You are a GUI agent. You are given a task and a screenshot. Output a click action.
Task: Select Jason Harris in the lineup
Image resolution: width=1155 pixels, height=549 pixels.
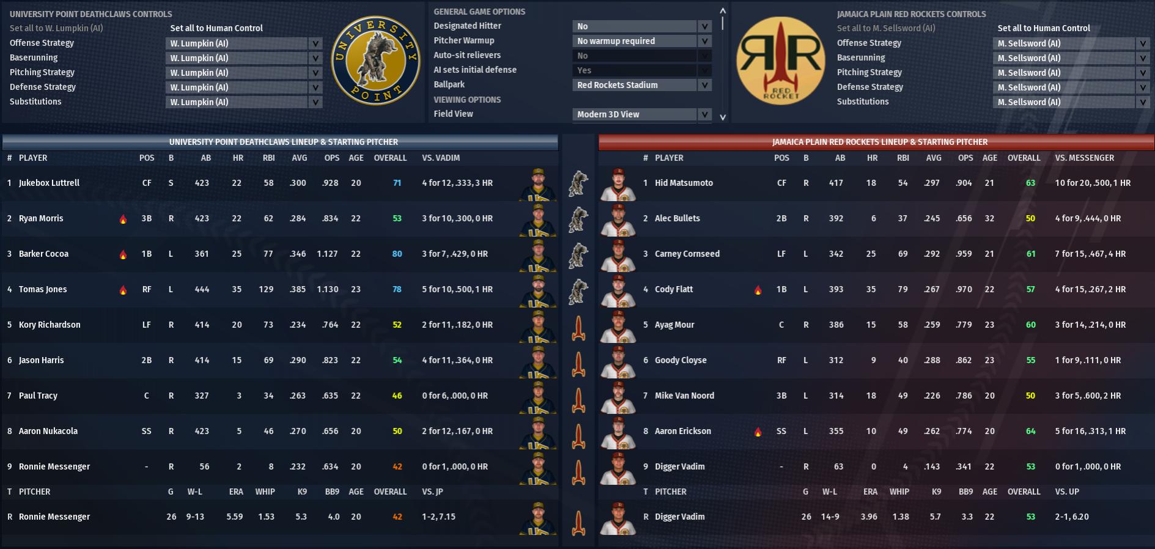coord(41,360)
